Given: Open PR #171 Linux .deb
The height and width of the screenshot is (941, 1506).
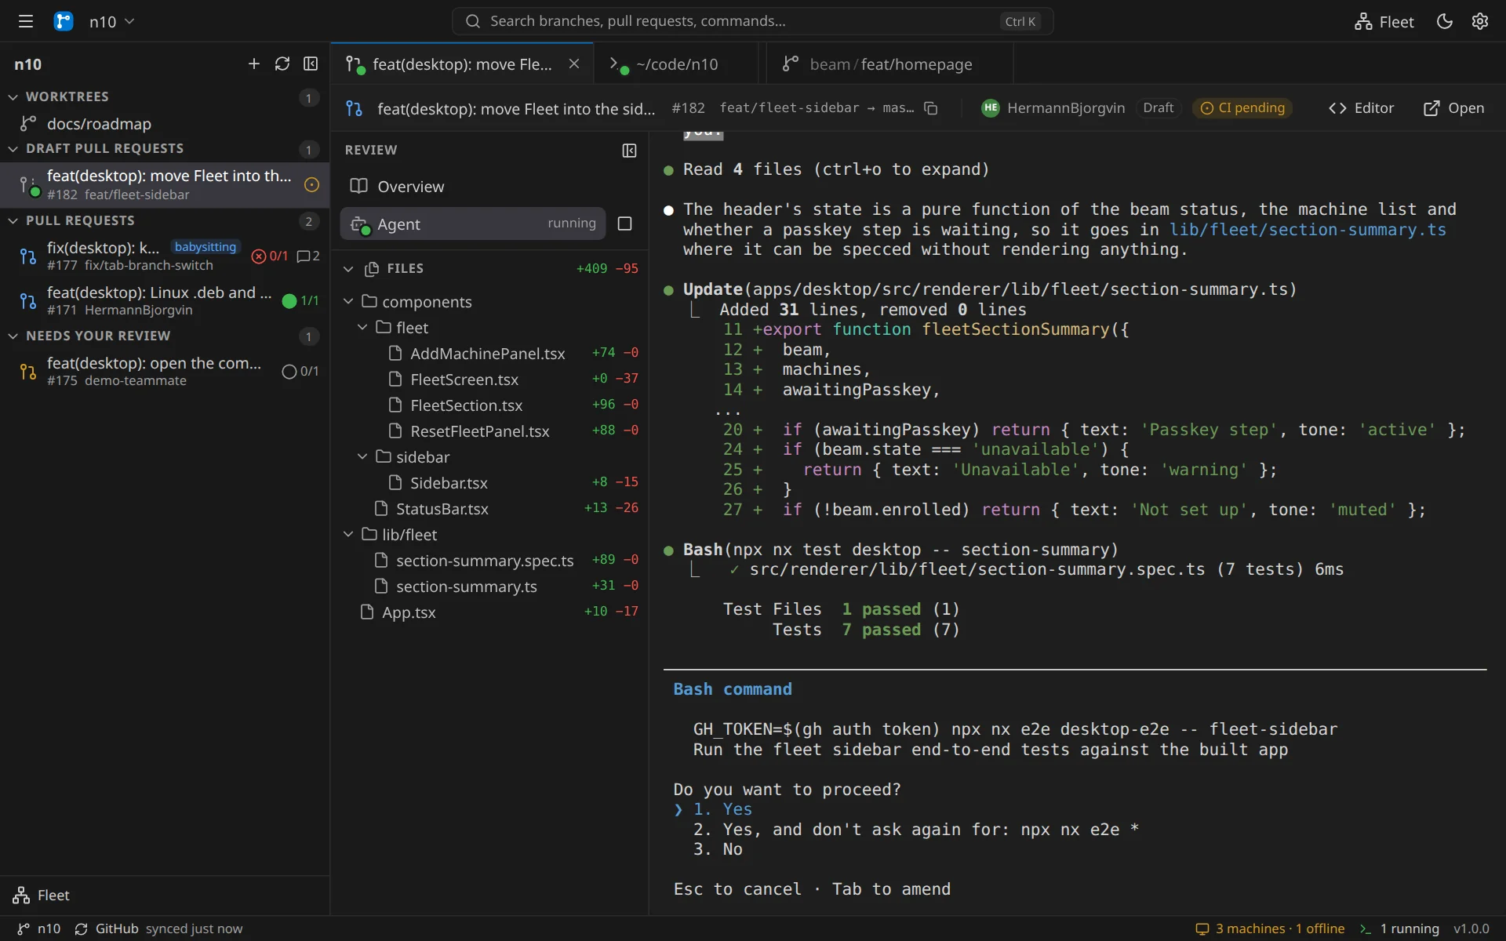Looking at the screenshot, I should point(165,300).
